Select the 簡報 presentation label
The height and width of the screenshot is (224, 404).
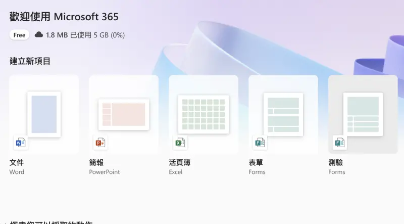coord(96,163)
